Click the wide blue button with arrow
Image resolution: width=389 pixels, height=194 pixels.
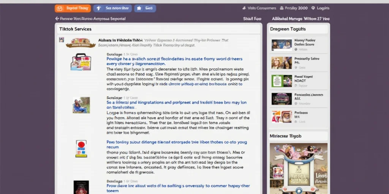(x=112, y=8)
